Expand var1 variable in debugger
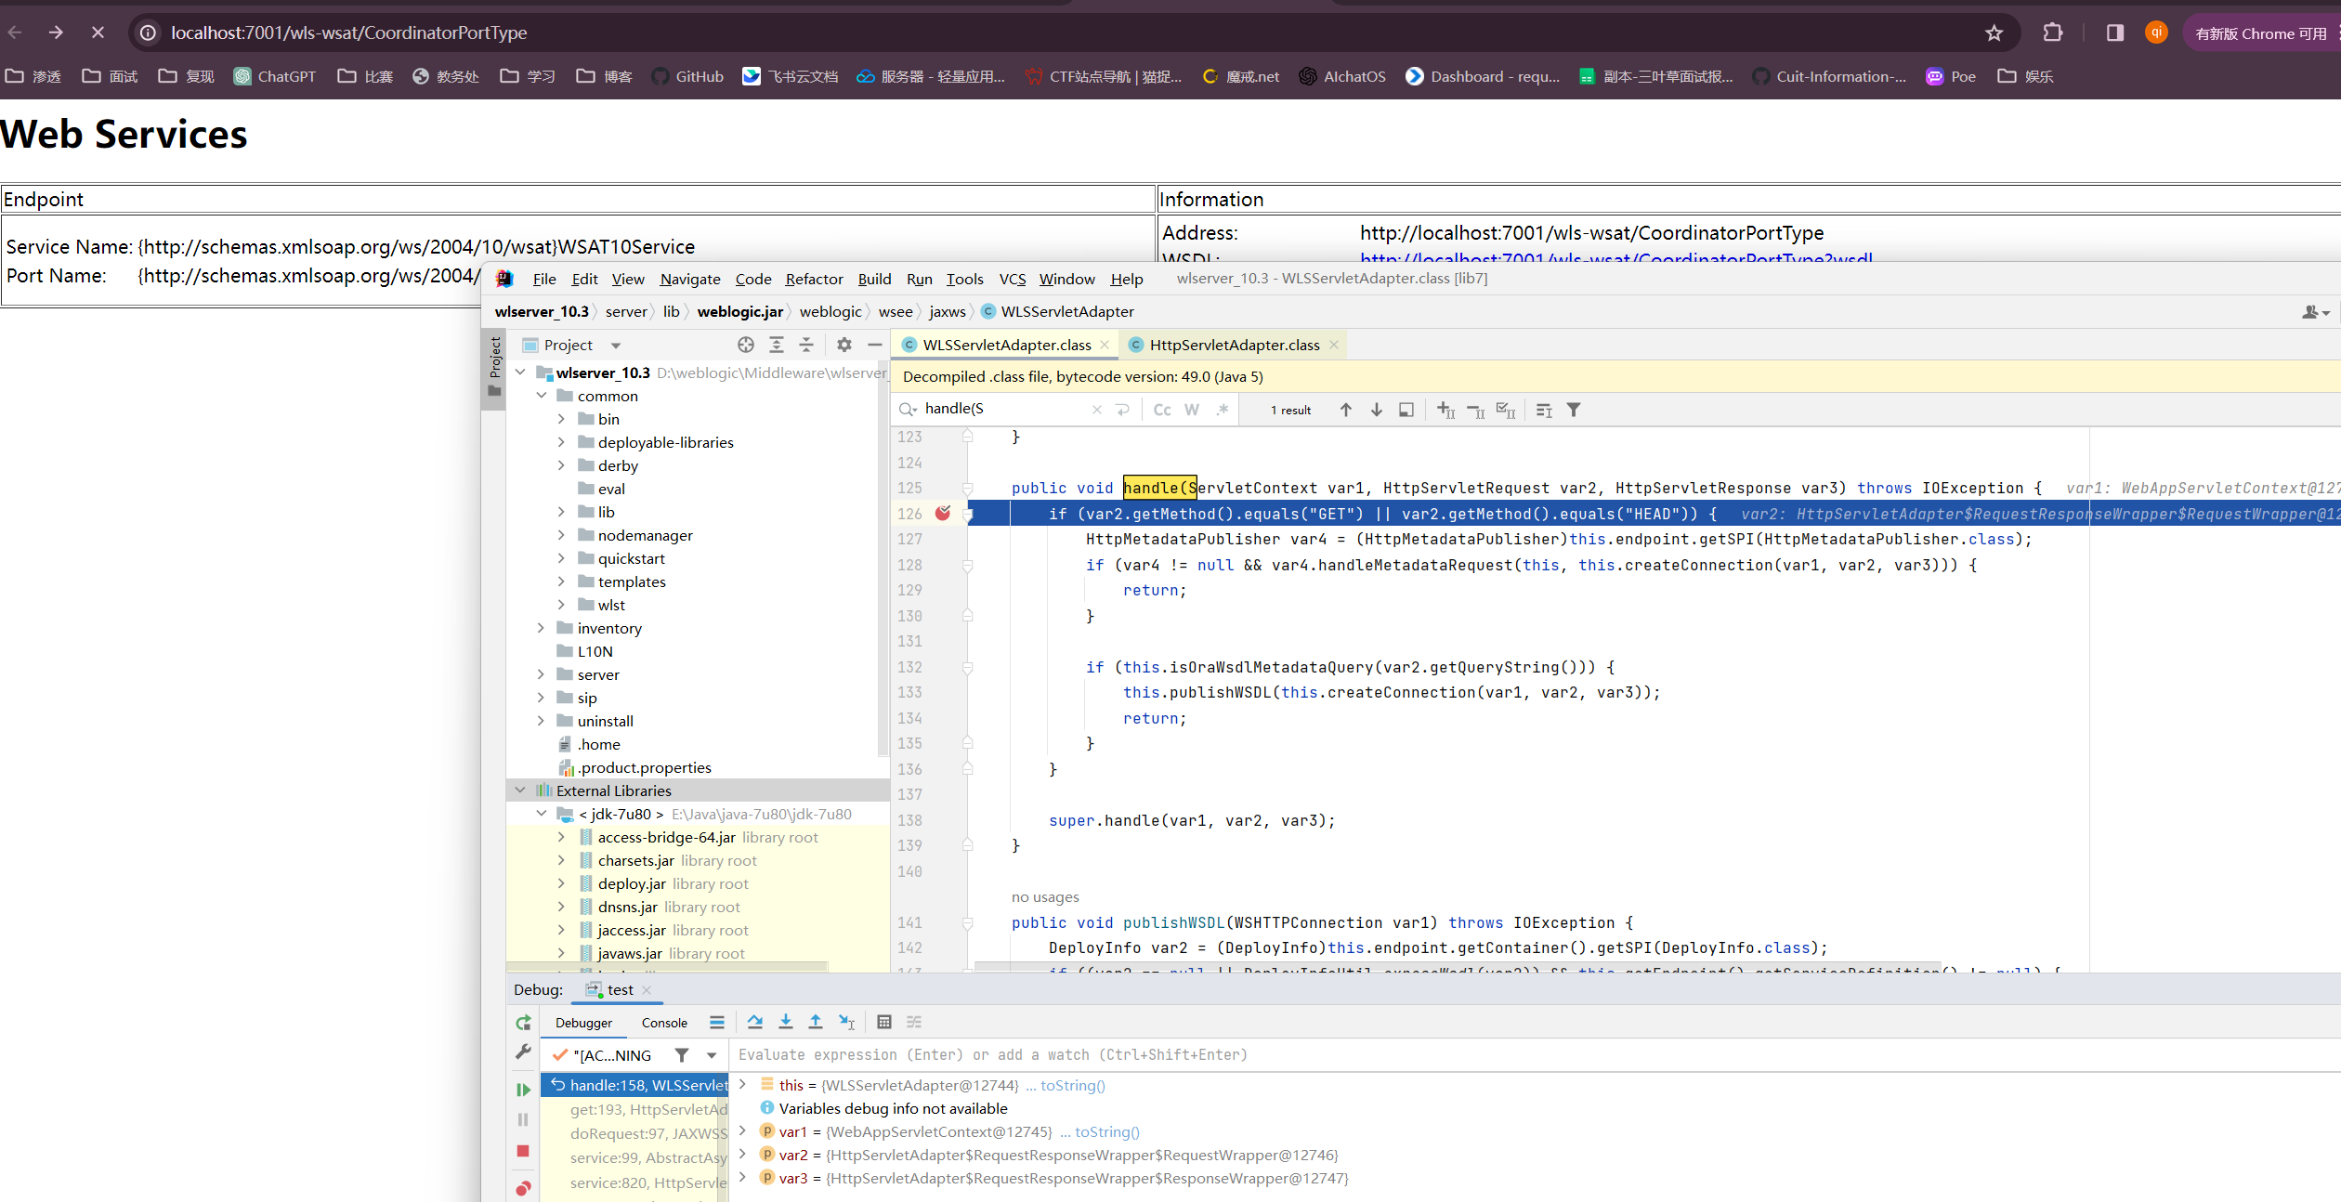The width and height of the screenshot is (2341, 1202). point(743,1131)
